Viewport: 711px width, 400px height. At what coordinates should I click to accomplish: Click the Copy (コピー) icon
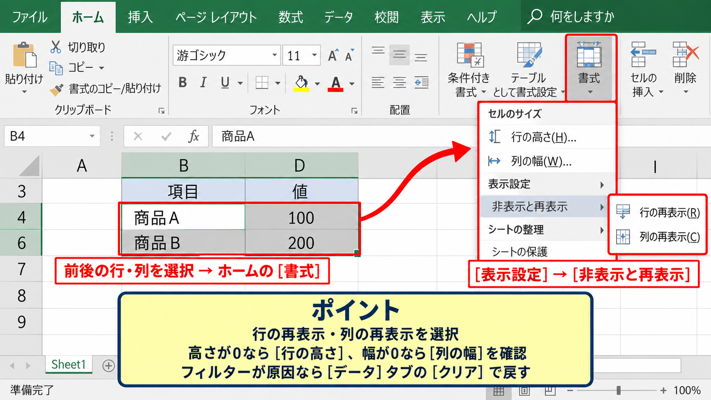coord(56,68)
